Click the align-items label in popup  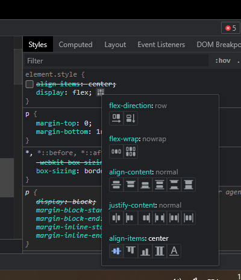128,238
